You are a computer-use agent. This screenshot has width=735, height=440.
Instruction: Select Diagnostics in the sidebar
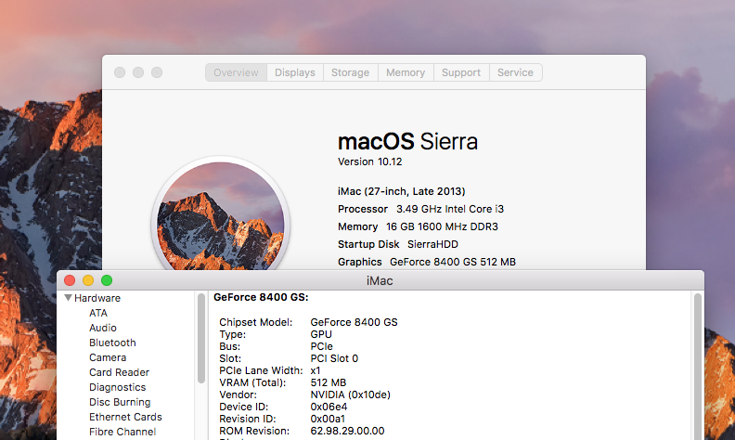point(117,387)
